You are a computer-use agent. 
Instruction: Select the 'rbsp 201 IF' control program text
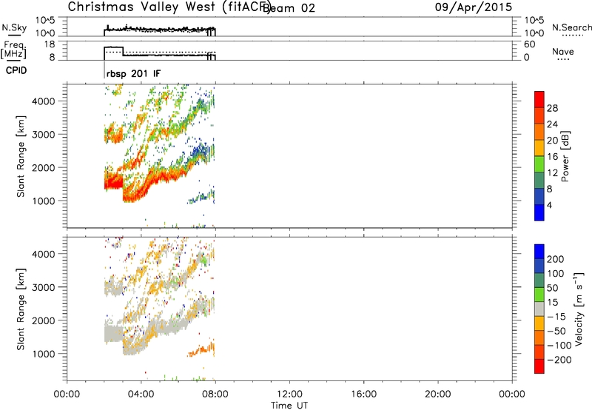click(133, 73)
